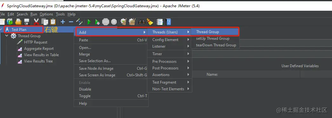
Task: Select View Results in Table node
Action: 41,55
